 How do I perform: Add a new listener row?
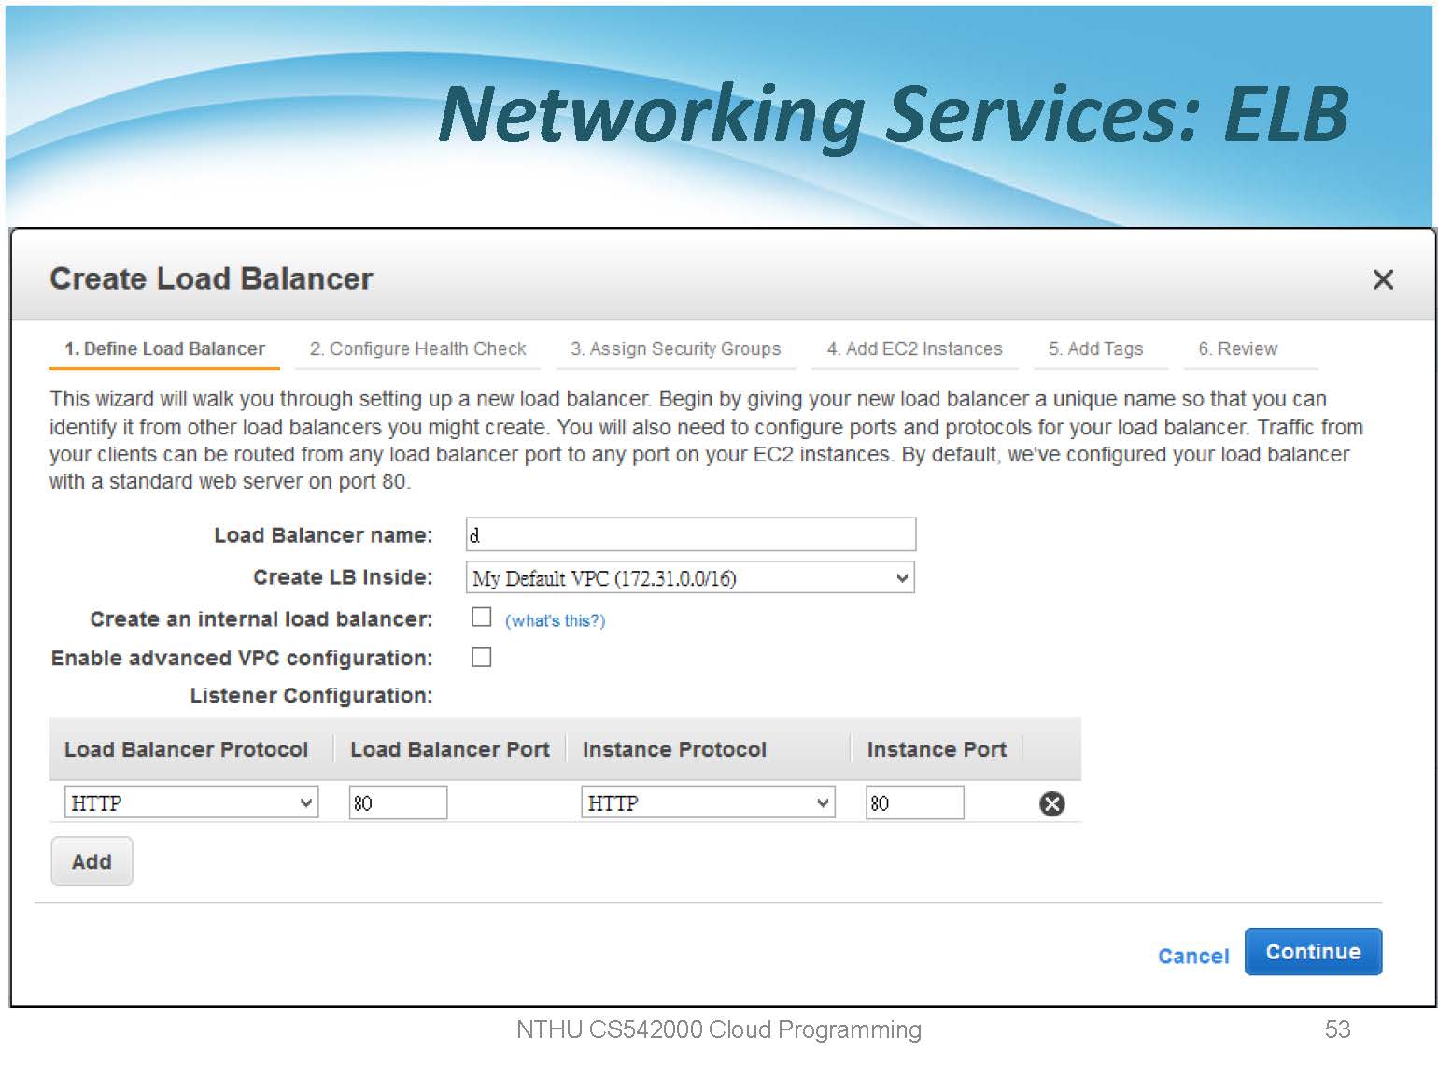pyautogui.click(x=92, y=861)
